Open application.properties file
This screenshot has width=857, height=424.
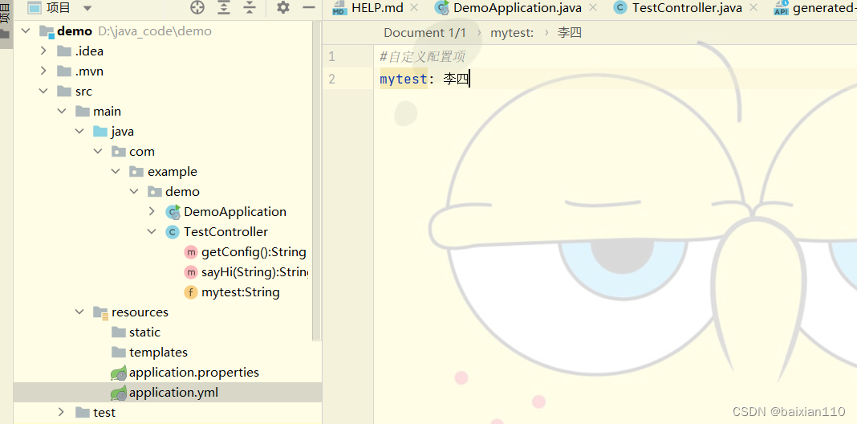point(194,373)
